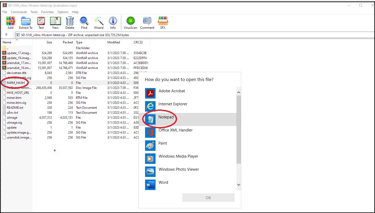Click the OK button in dialog
This screenshot has width=375, height=213.
coord(208,198)
